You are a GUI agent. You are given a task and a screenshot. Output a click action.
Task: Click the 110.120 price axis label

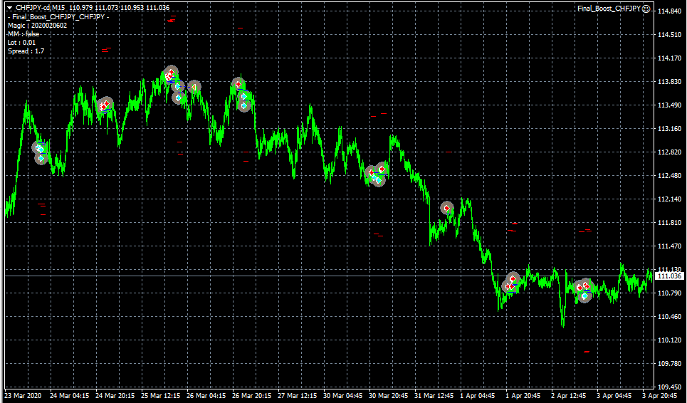[670, 340]
